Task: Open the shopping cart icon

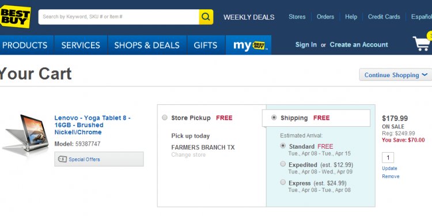Action: [x=422, y=44]
